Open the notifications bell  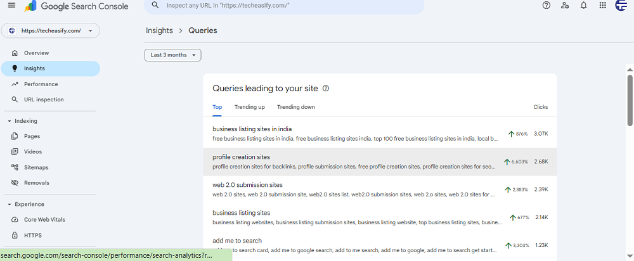583,6
